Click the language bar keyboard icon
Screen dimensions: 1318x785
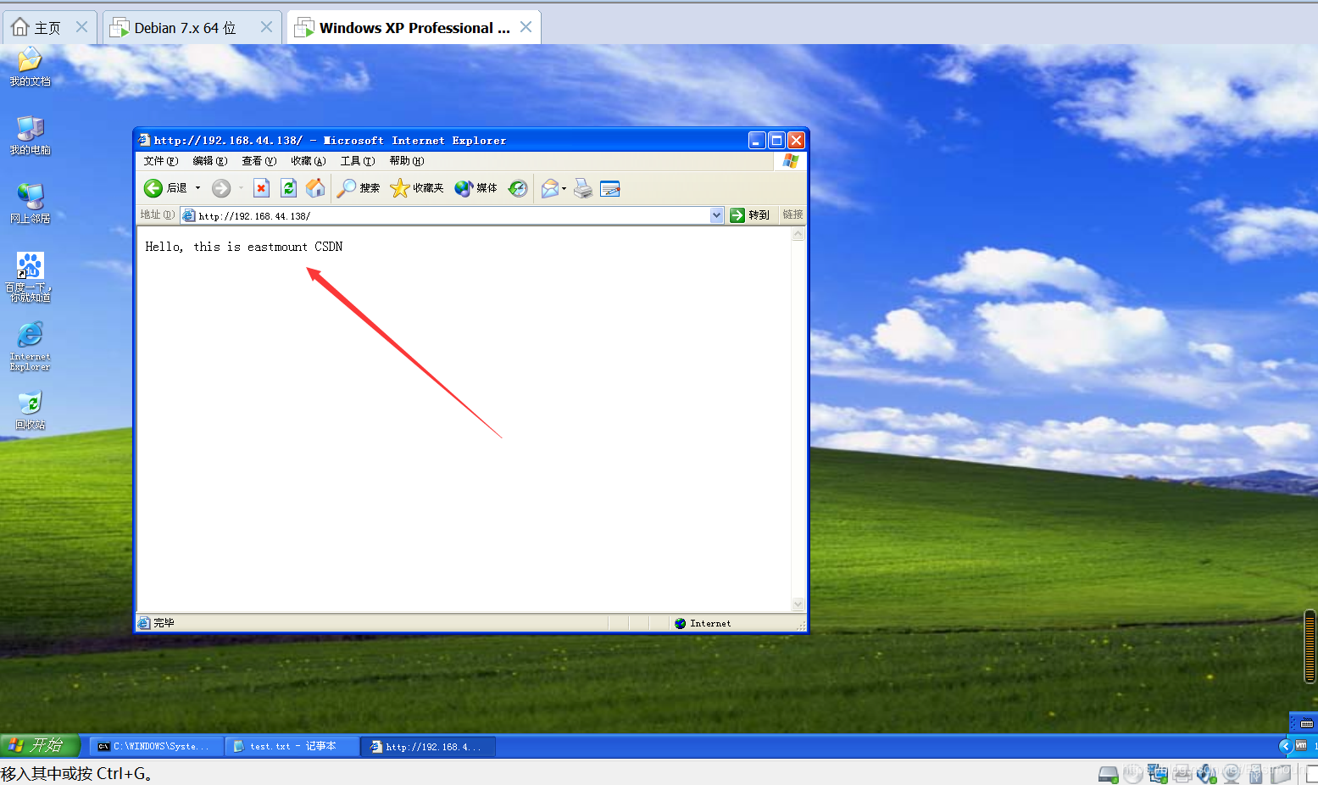1306,723
